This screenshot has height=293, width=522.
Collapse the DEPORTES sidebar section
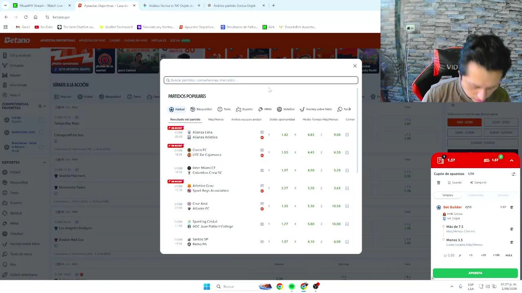coord(44,162)
